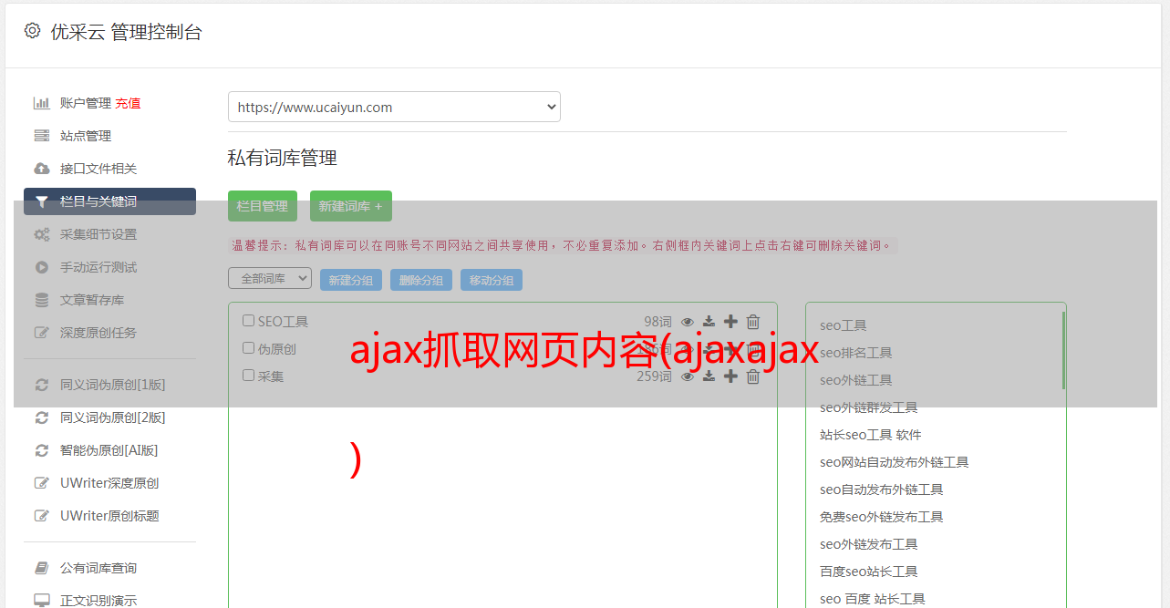
Task: Click the gear icon beside 优采云 管理控制台
Action: coord(33,31)
